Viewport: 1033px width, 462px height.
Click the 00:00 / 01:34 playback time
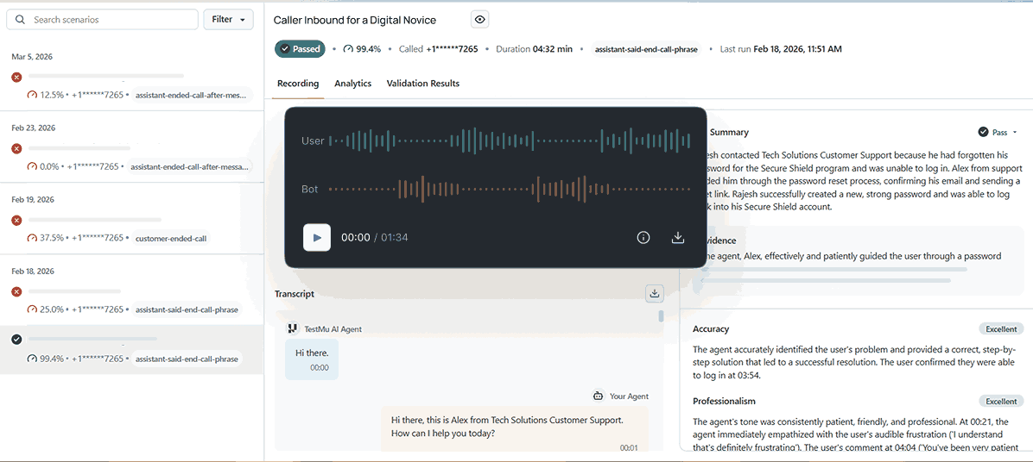pos(374,238)
